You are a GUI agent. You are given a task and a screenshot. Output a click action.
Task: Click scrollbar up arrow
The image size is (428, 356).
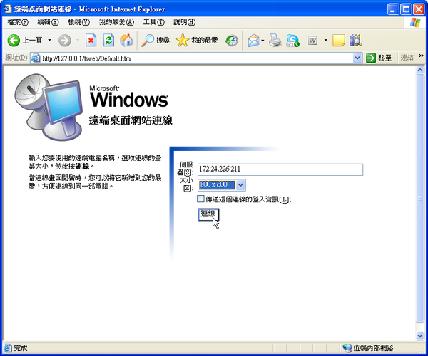click(x=420, y=70)
